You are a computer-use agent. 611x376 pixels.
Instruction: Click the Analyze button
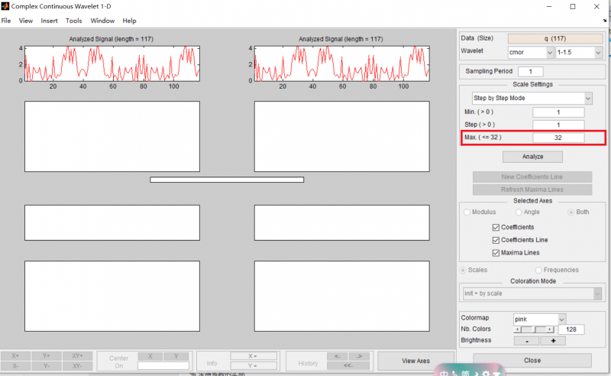(x=532, y=156)
